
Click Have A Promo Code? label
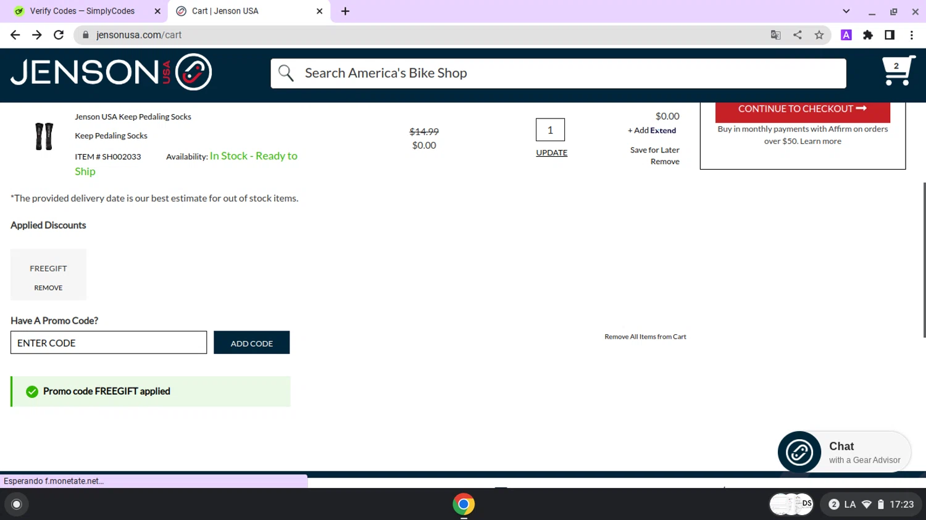pyautogui.click(x=54, y=321)
